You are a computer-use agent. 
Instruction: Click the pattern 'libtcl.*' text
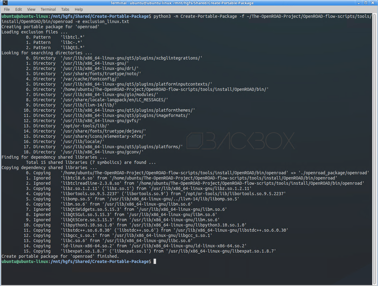click(73, 37)
